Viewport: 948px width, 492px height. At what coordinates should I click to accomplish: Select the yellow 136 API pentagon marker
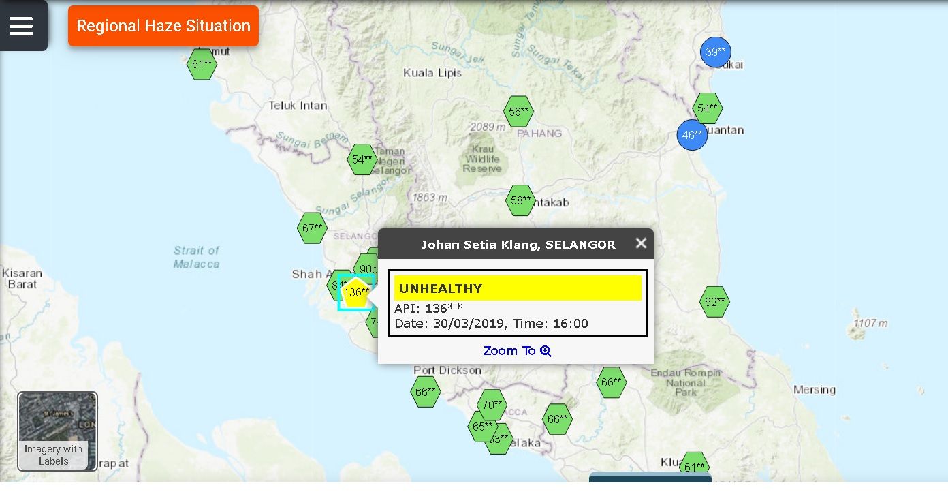point(355,293)
